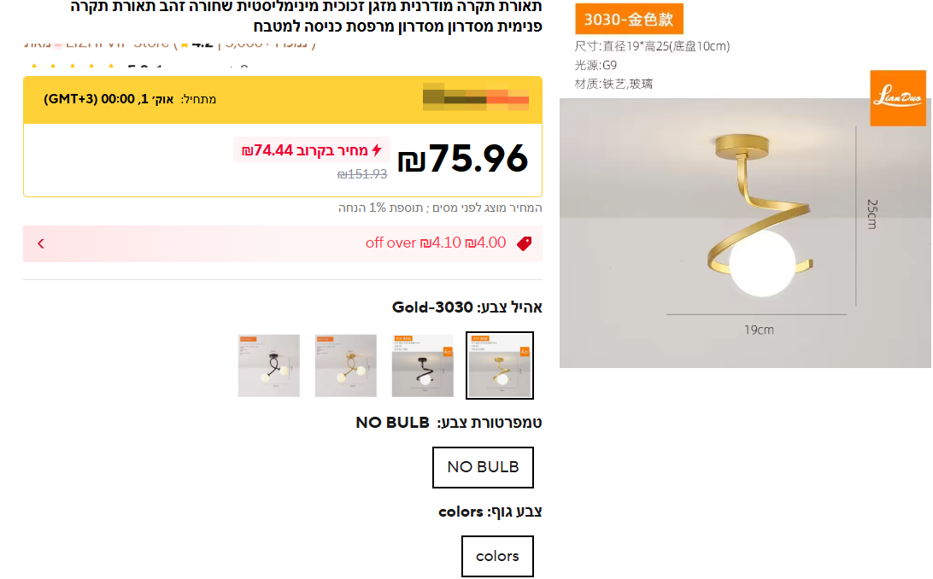Screen dimensions: 933x579
Task: Click the LianDuo brand logo on product image
Action: (x=897, y=97)
